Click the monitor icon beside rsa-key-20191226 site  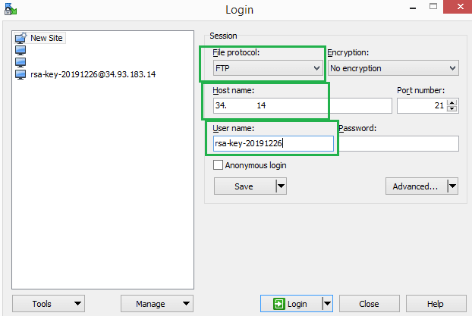point(20,74)
